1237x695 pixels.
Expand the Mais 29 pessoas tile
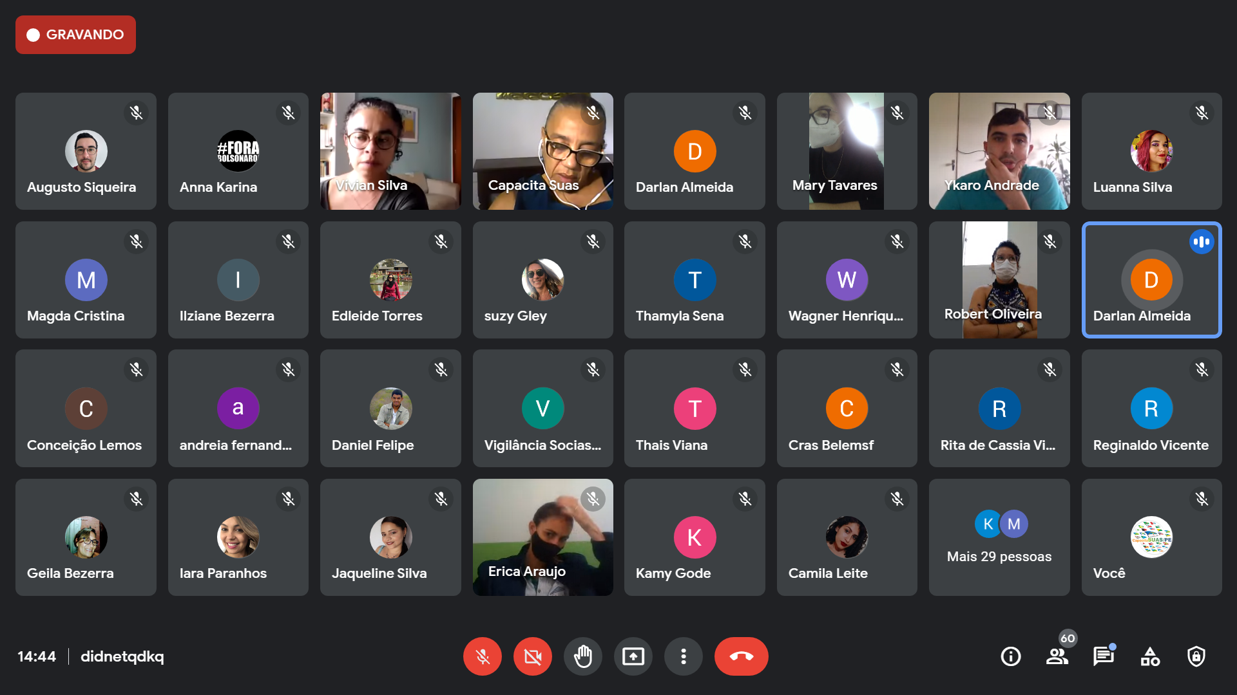point(999,537)
